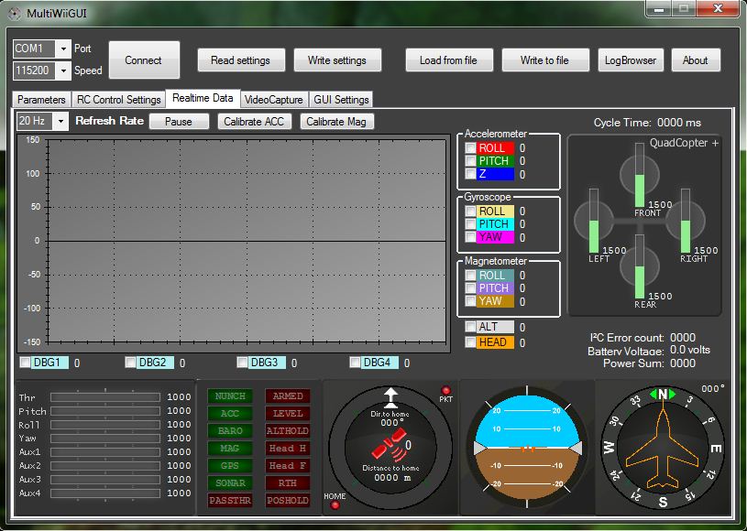Click the BARO sensor indicator
Screen dimensions: 747x531
(230, 430)
